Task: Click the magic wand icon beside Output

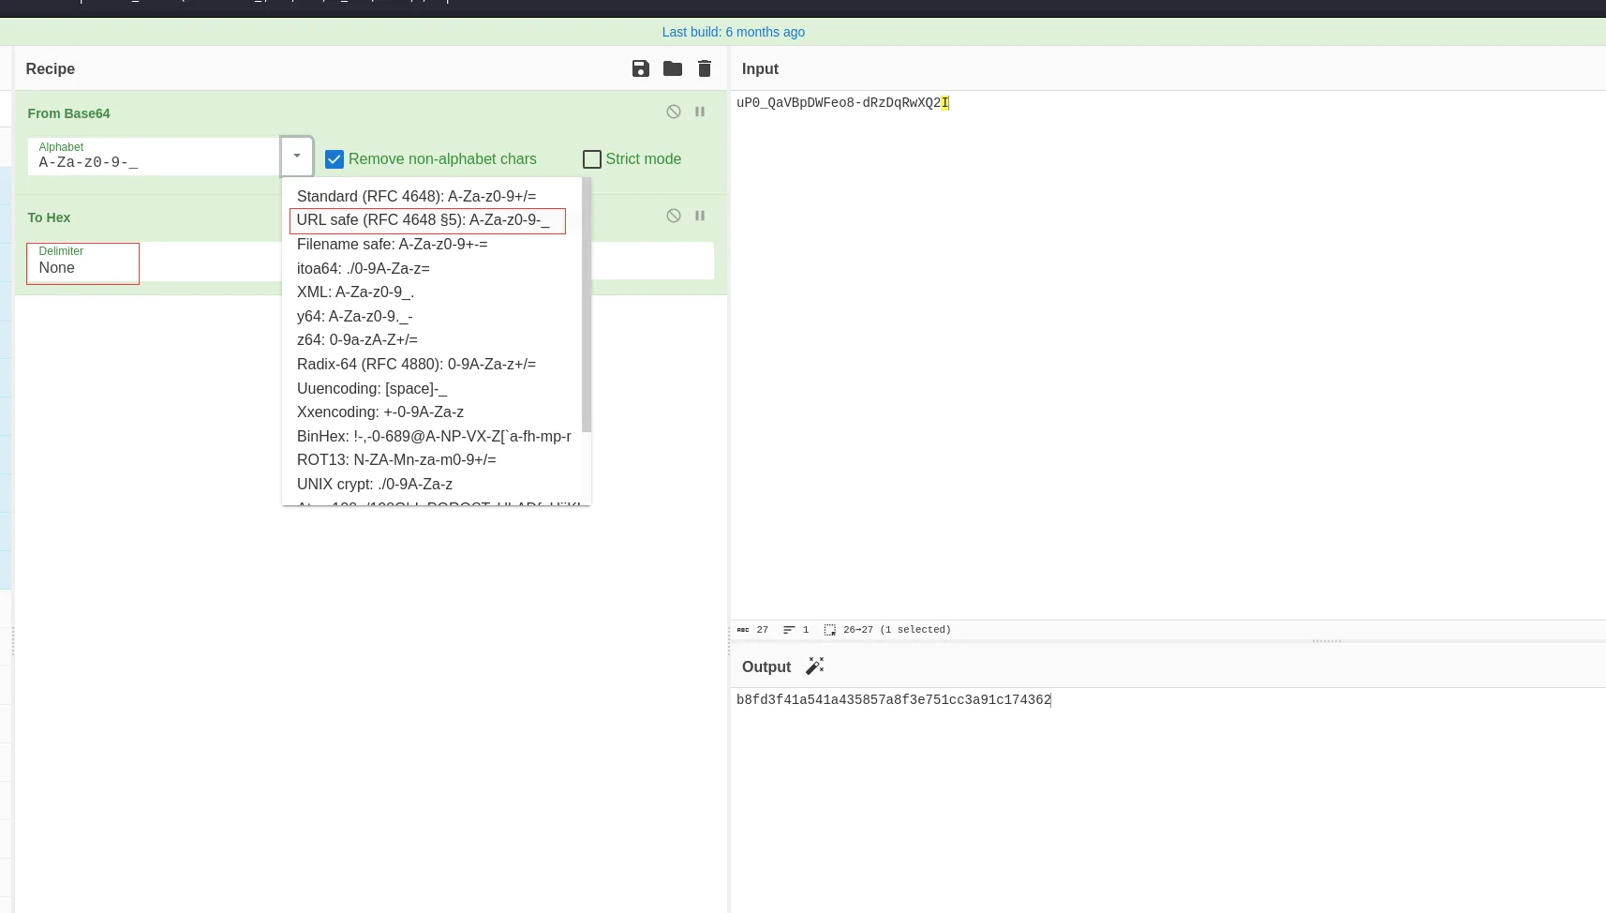Action: 815,666
